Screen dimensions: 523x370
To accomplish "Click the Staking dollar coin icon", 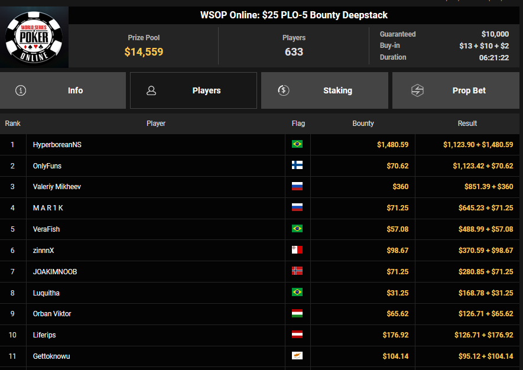I will [x=283, y=90].
